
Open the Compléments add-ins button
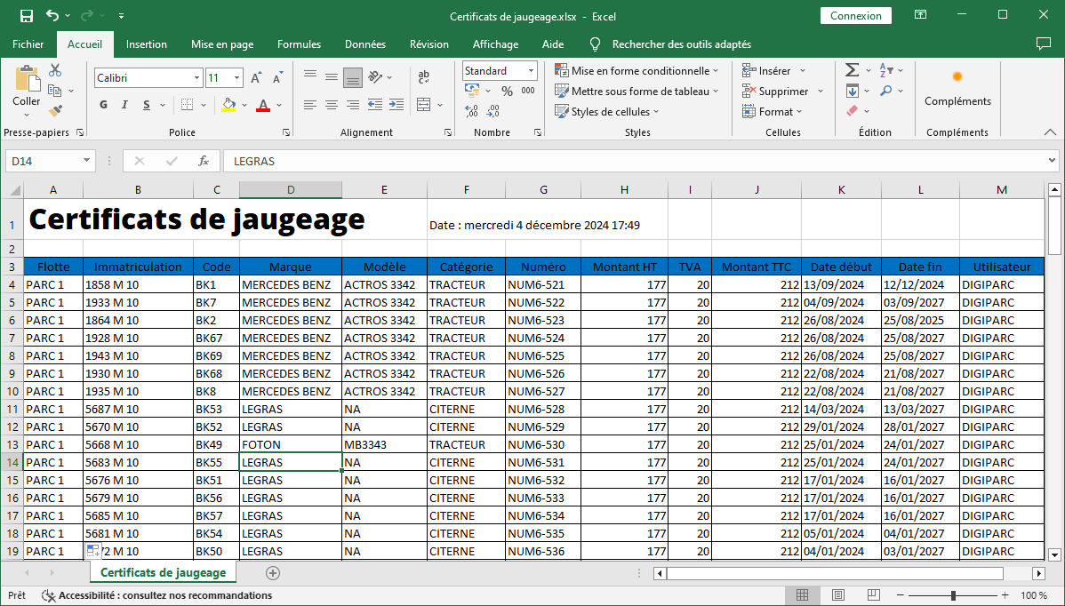click(x=957, y=88)
